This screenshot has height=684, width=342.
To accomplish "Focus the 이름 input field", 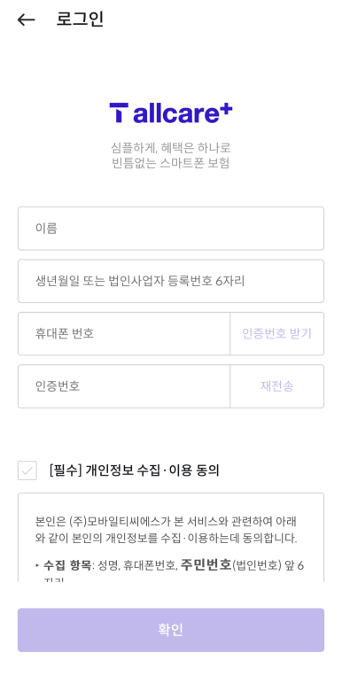I will 171,229.
